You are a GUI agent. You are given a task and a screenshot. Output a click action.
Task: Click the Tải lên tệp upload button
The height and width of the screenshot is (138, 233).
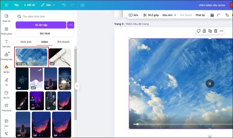click(x=41, y=25)
